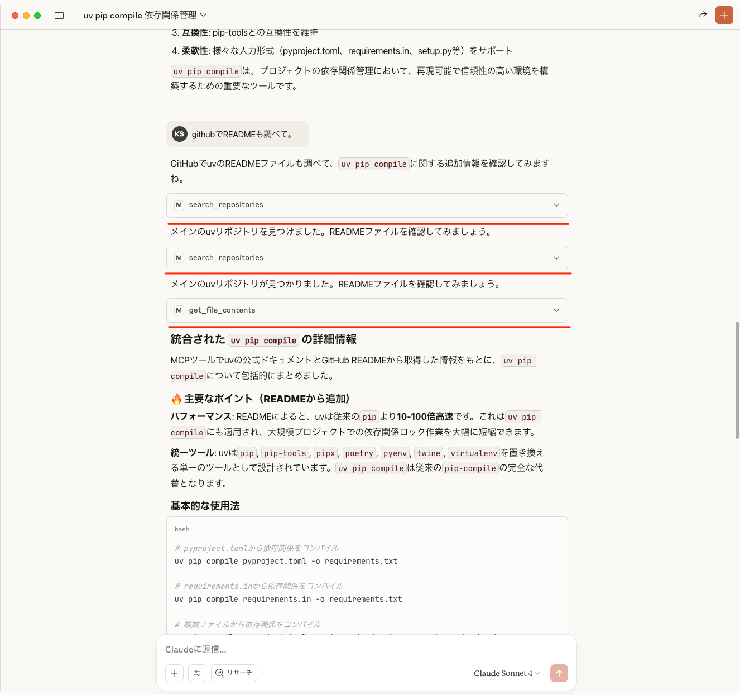Click the send message arrow button

[x=559, y=673]
